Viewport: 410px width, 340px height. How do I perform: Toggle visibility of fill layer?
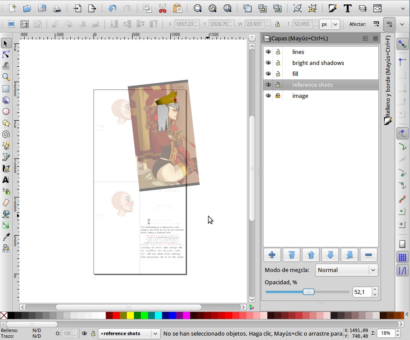268,74
